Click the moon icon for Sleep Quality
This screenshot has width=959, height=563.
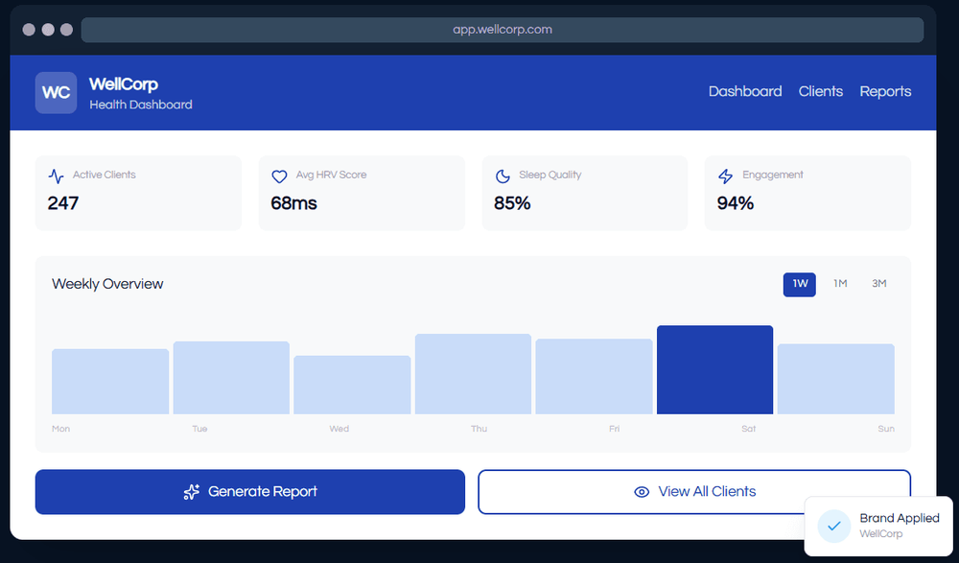(503, 176)
